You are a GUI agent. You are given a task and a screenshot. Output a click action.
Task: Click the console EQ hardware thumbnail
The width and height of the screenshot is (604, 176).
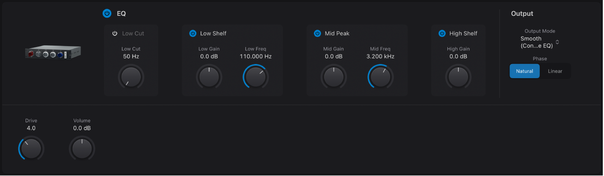(53, 53)
